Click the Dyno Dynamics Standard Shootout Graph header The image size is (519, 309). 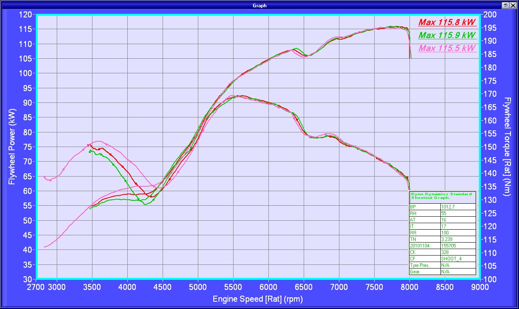tap(442, 196)
